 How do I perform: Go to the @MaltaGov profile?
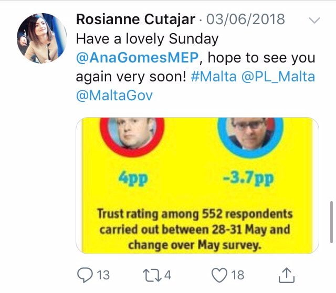point(114,96)
